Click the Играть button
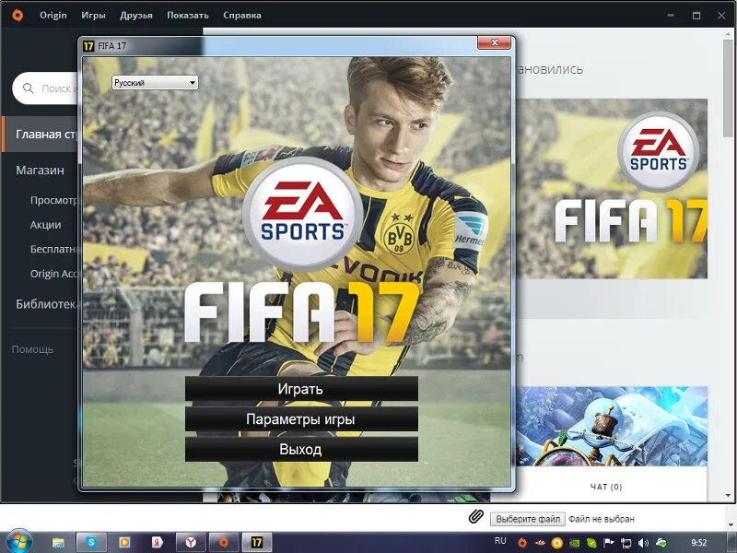 pyautogui.click(x=301, y=389)
